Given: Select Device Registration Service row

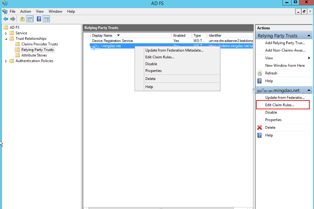Looking at the screenshot, I should click(168, 41).
